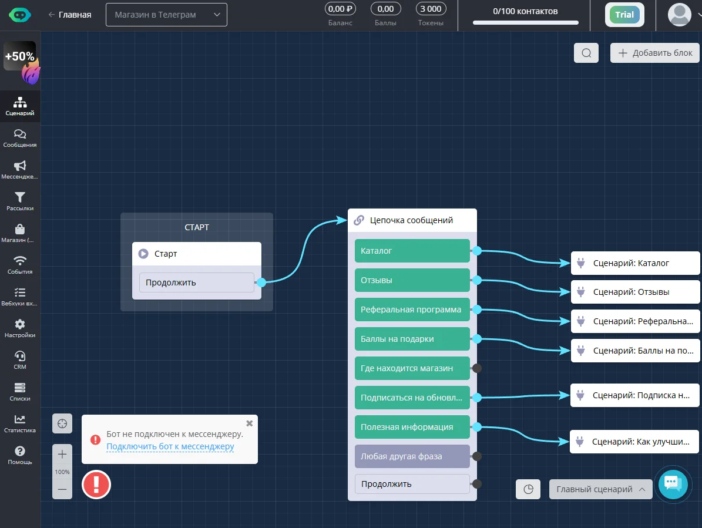The image size is (702, 528).
Task: Open the live chat support bubble
Action: coord(673,484)
